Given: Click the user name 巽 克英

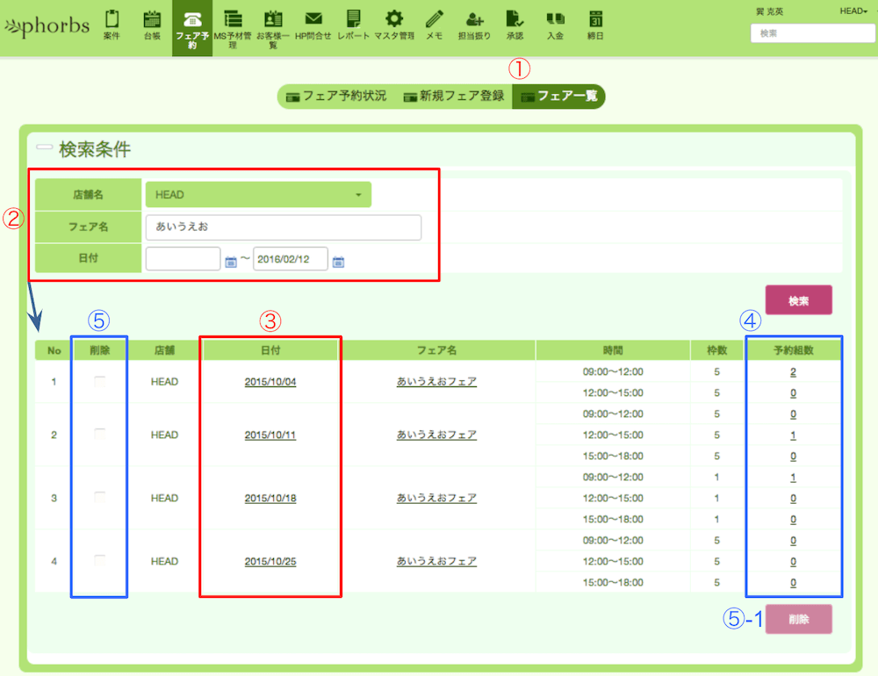Looking at the screenshot, I should pos(769,11).
